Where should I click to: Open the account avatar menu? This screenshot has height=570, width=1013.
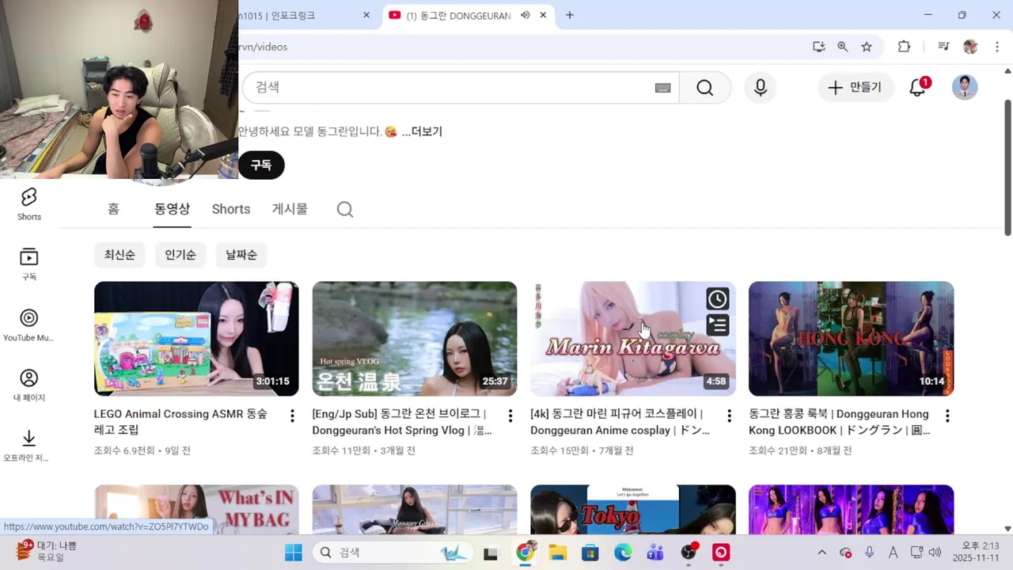coord(965,87)
